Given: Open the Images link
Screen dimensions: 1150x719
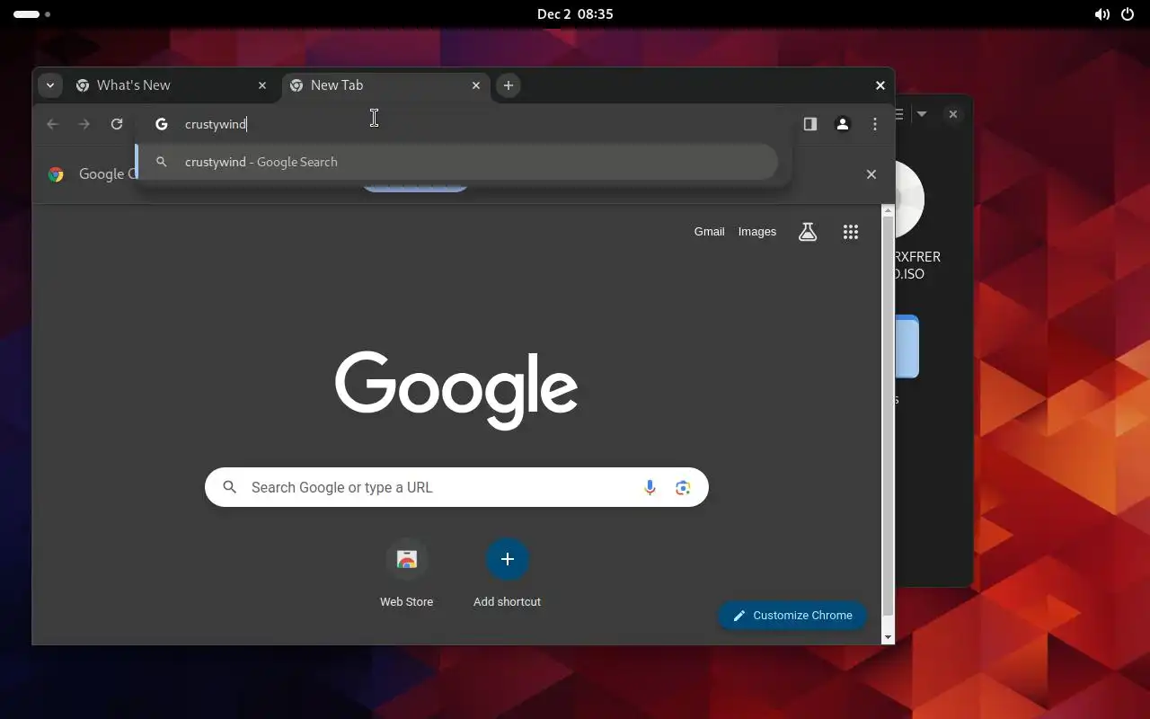Looking at the screenshot, I should (x=757, y=232).
